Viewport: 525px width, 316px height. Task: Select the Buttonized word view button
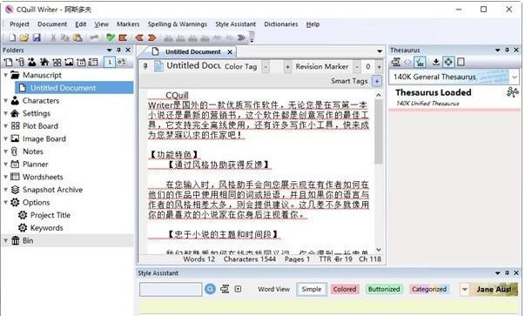point(384,289)
